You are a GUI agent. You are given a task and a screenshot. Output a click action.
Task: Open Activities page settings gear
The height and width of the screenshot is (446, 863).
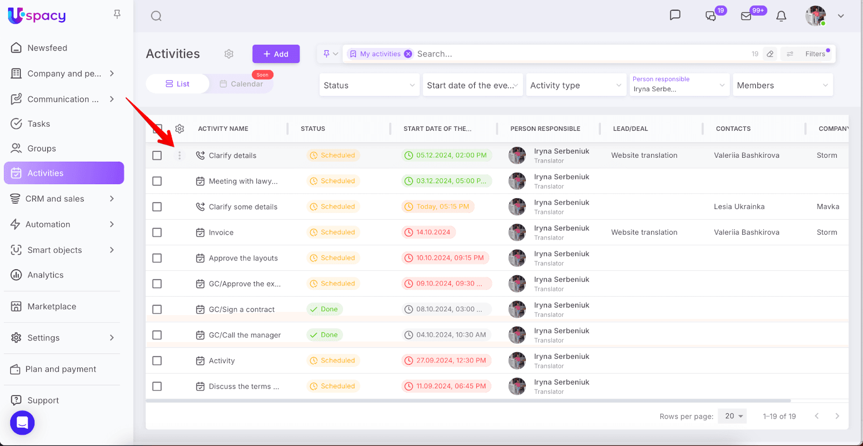[x=229, y=54]
